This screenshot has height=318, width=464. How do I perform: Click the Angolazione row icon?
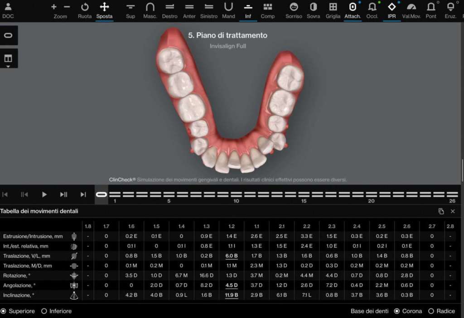74,285
